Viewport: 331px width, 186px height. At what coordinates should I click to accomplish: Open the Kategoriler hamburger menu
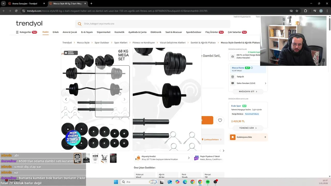26,32
